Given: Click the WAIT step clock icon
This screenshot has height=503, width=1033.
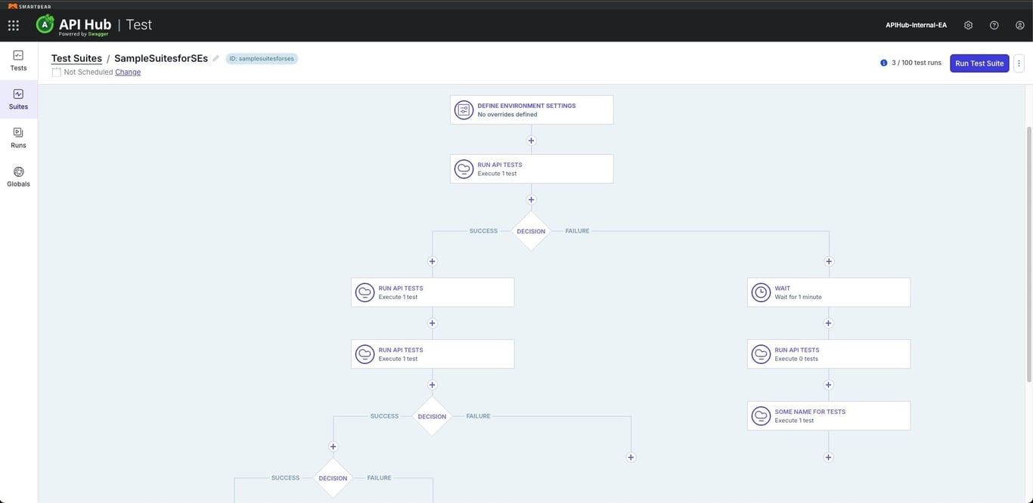Looking at the screenshot, I should coord(761,292).
